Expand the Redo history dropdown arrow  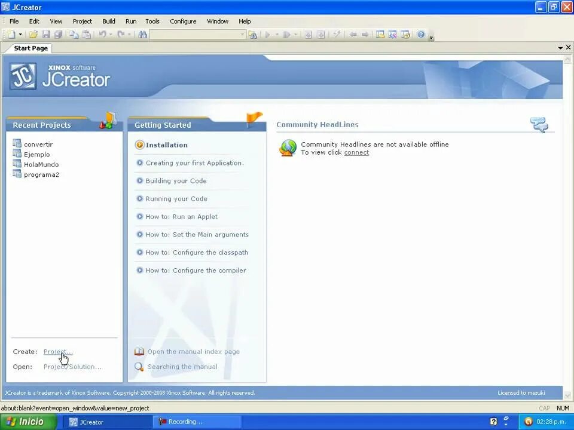129,35
